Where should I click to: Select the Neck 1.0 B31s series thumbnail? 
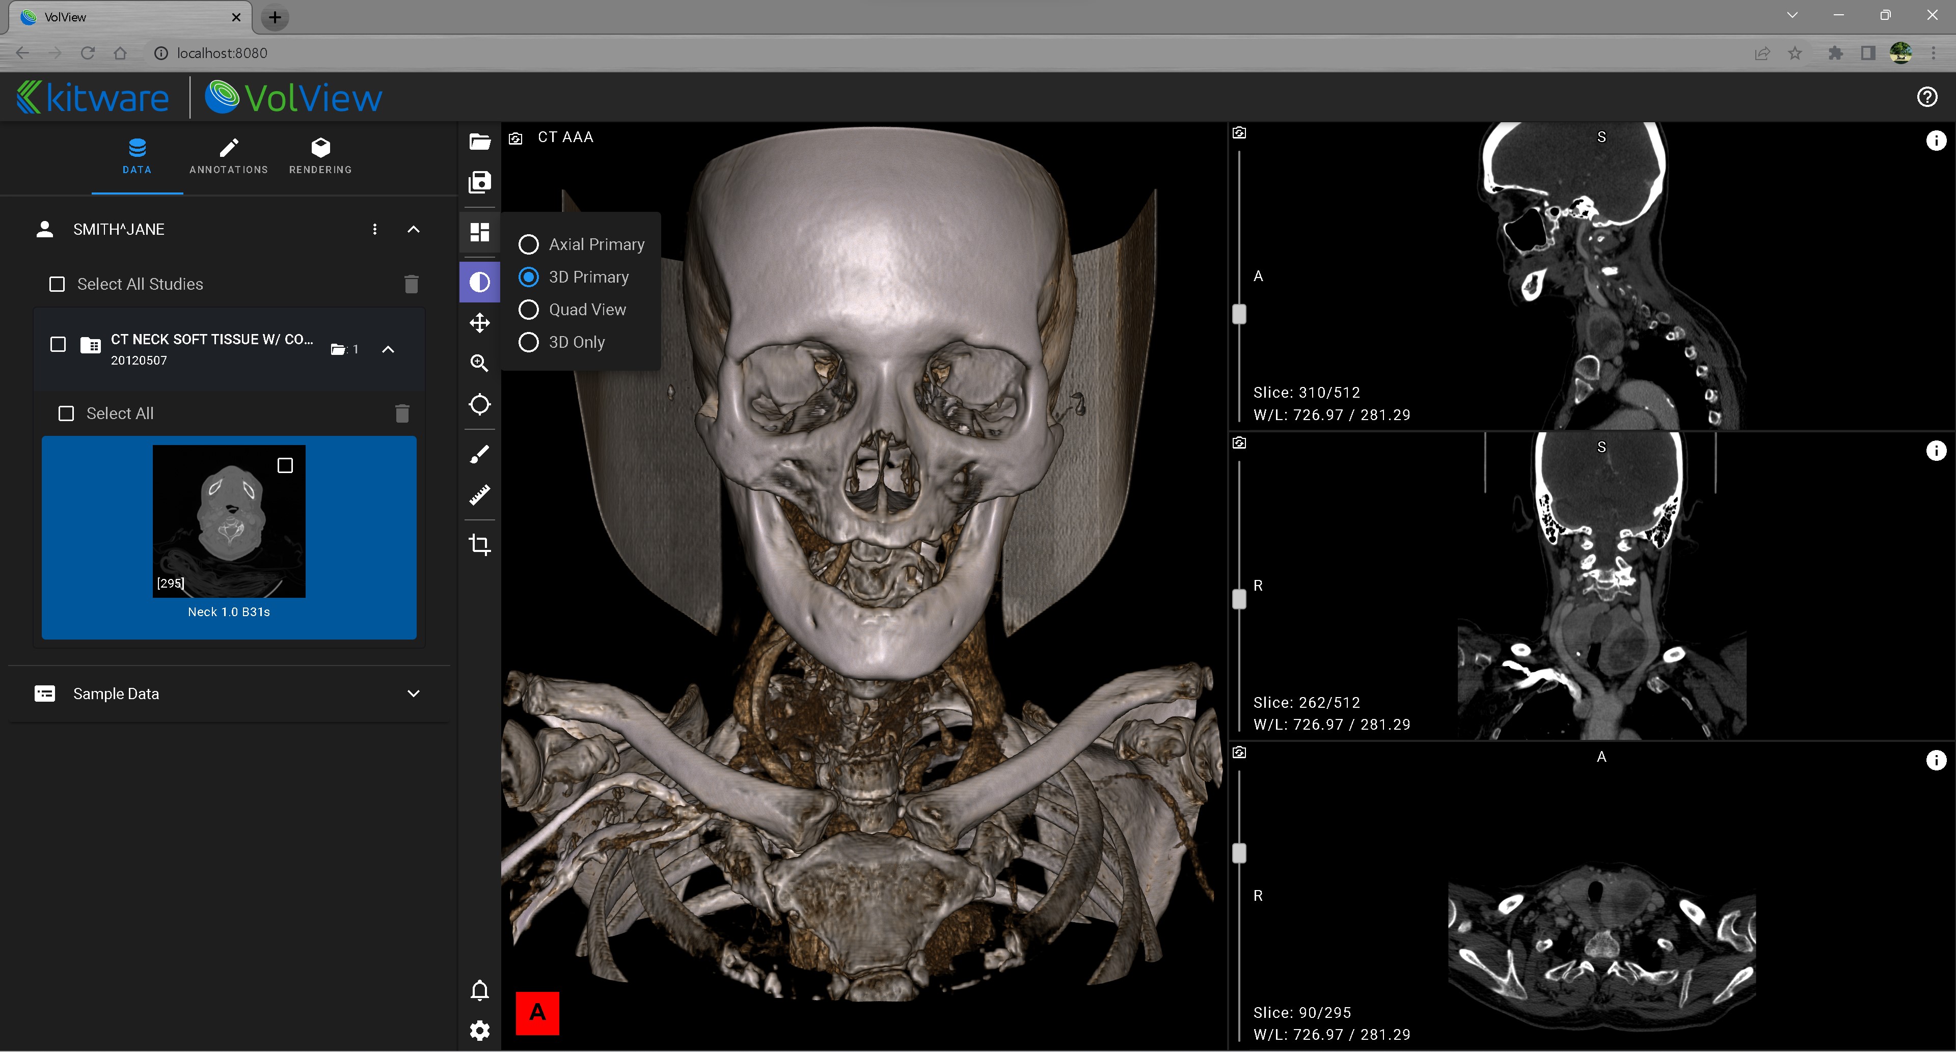229,537
